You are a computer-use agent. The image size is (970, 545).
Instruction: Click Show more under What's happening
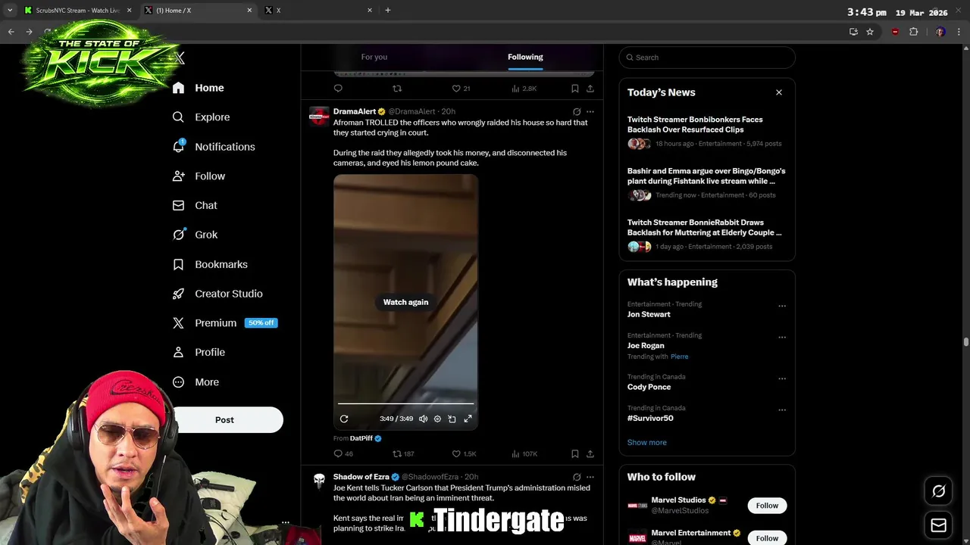click(x=647, y=443)
